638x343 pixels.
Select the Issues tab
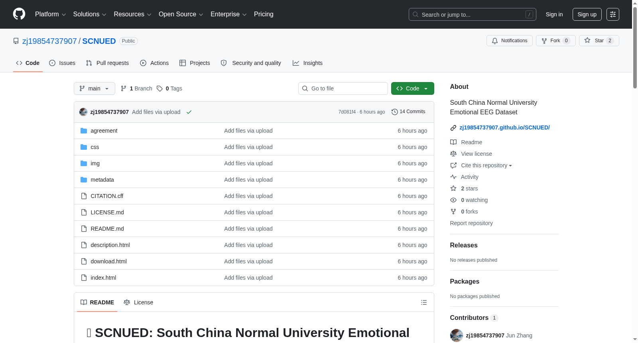(62, 63)
